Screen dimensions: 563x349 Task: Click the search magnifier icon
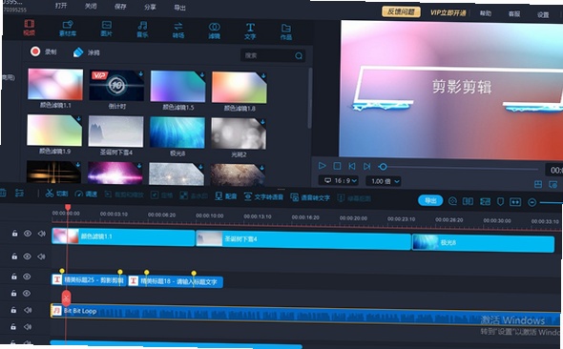(299, 55)
